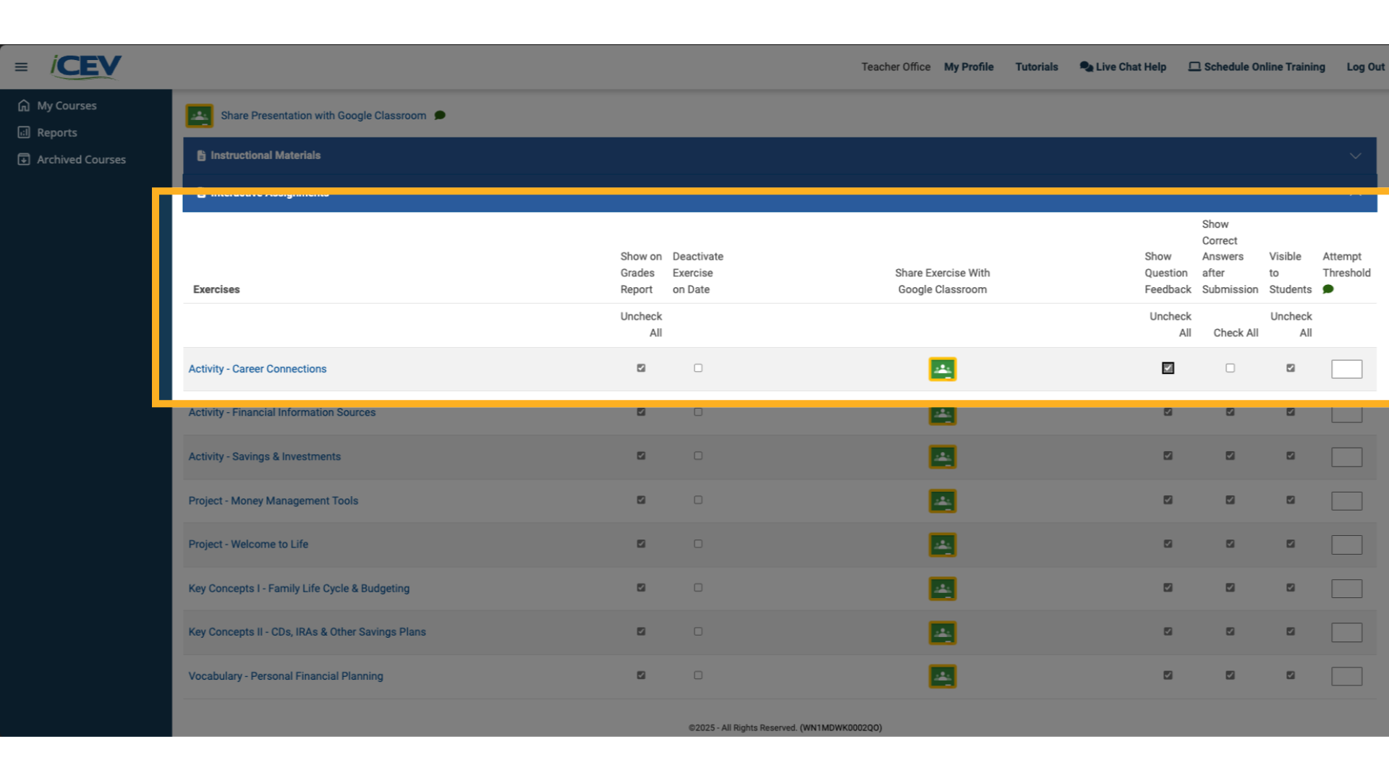The image size is (1389, 781).
Task: Click Check All under Show Correct Answers
Action: coord(1236,333)
